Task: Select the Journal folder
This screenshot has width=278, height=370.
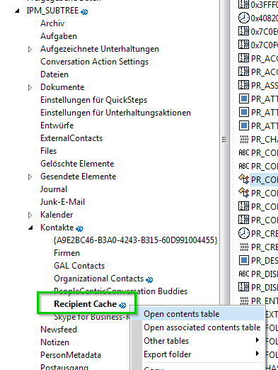Action: 54,189
